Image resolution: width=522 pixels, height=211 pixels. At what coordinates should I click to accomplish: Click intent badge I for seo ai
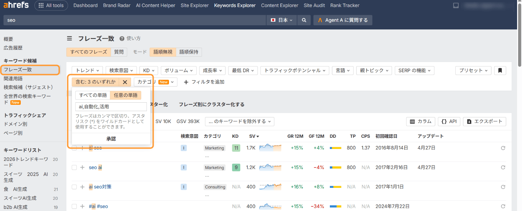pos(184,168)
